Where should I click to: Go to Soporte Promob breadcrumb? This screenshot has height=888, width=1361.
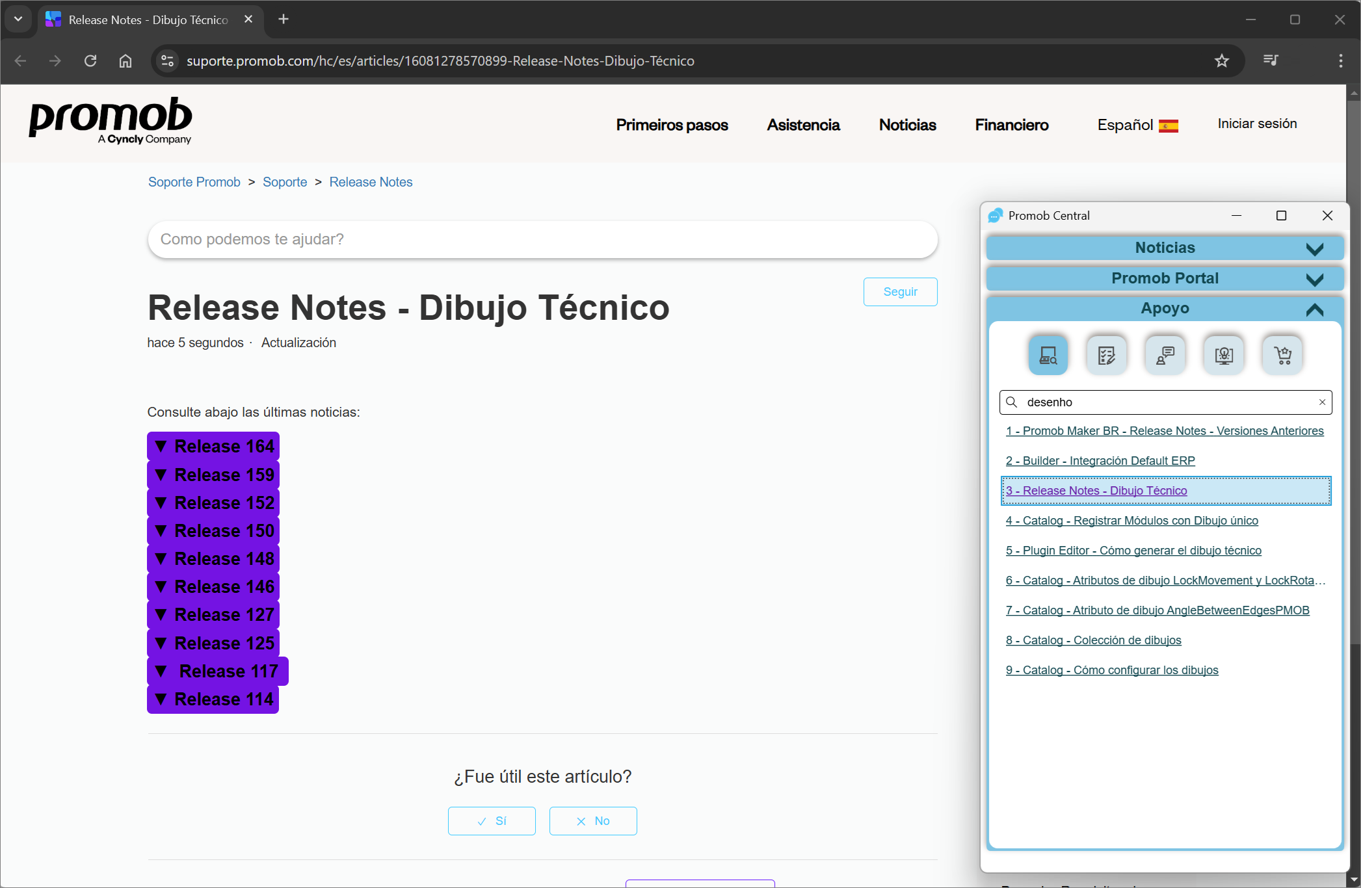(194, 182)
